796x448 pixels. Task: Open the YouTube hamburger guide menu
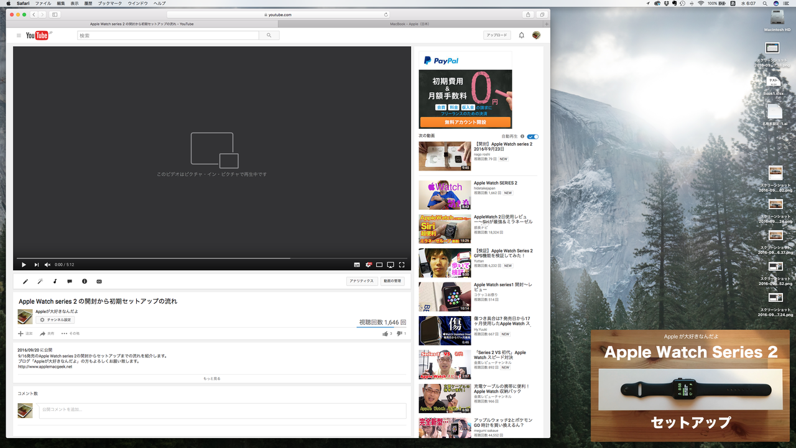(x=19, y=35)
